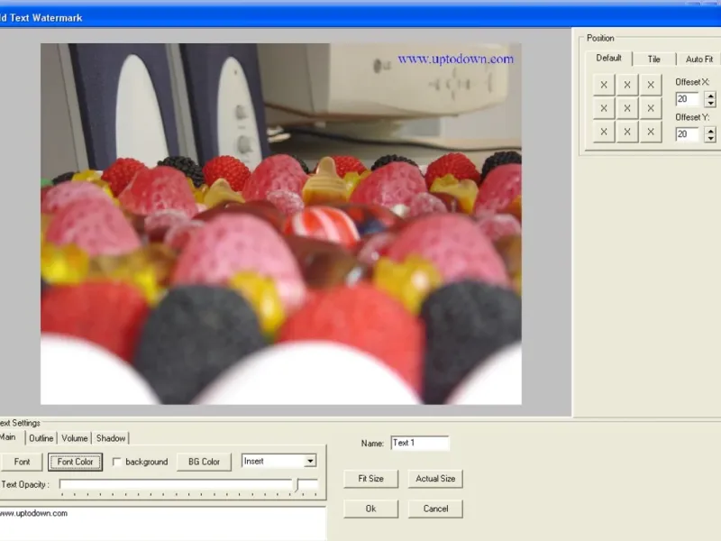Click the Text Opacity slider handle

click(297, 486)
